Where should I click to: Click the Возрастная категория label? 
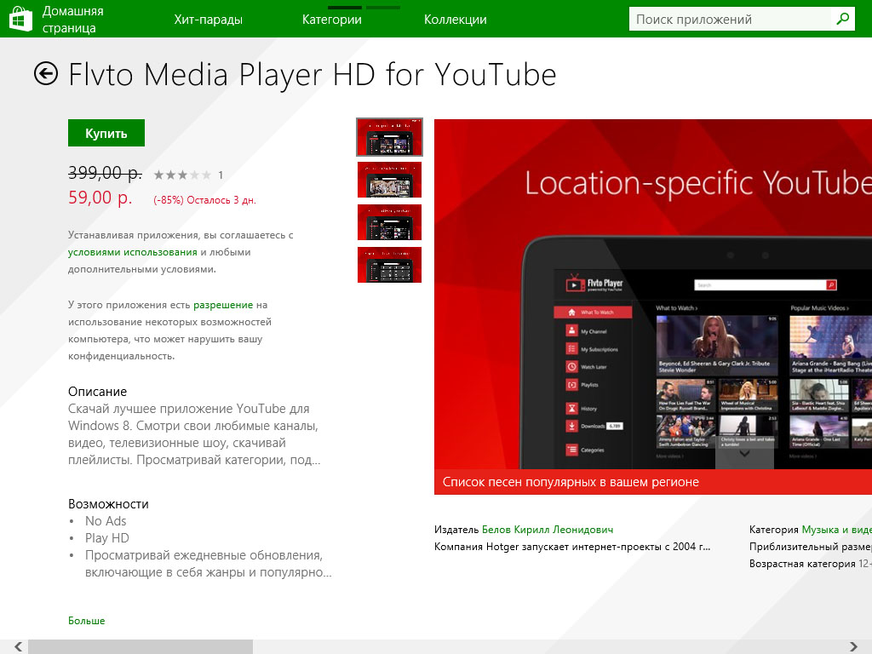pos(802,564)
